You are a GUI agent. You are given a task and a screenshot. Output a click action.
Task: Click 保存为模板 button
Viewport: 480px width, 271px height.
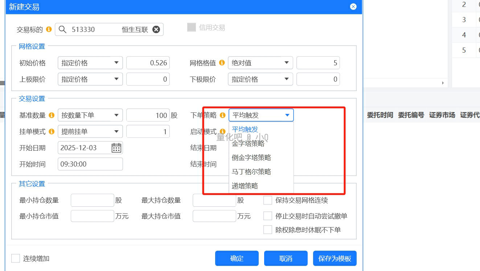tap(335, 258)
